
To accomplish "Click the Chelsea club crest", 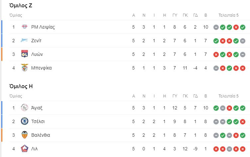I will pyautogui.click(x=25, y=121).
